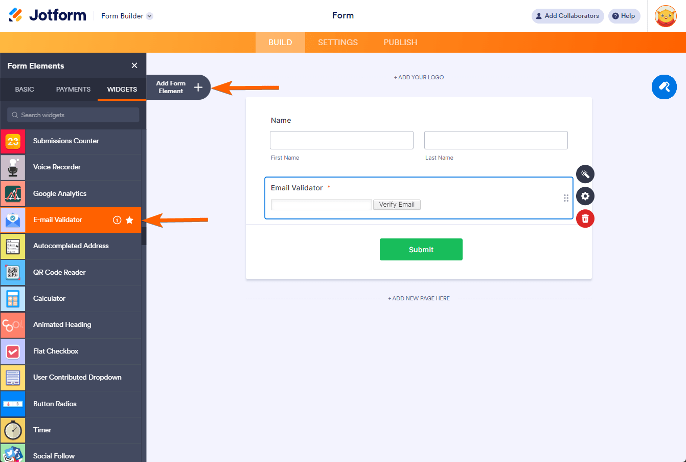Click the Search widgets field
The image size is (686, 462).
73,115
